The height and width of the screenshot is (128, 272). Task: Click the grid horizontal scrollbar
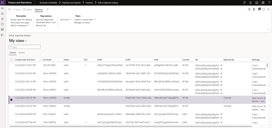coord(130,126)
